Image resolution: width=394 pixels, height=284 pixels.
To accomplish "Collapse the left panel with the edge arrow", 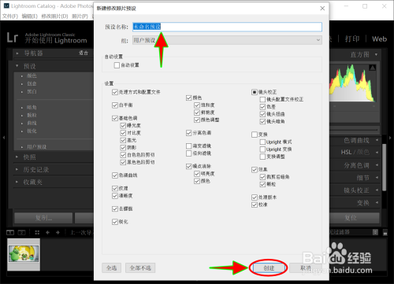I will pos(4,138).
